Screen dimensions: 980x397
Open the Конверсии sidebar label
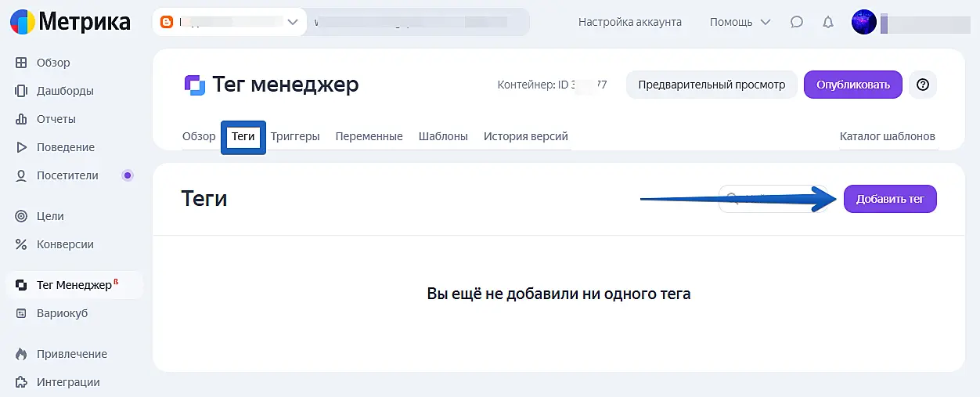pyautogui.click(x=65, y=244)
